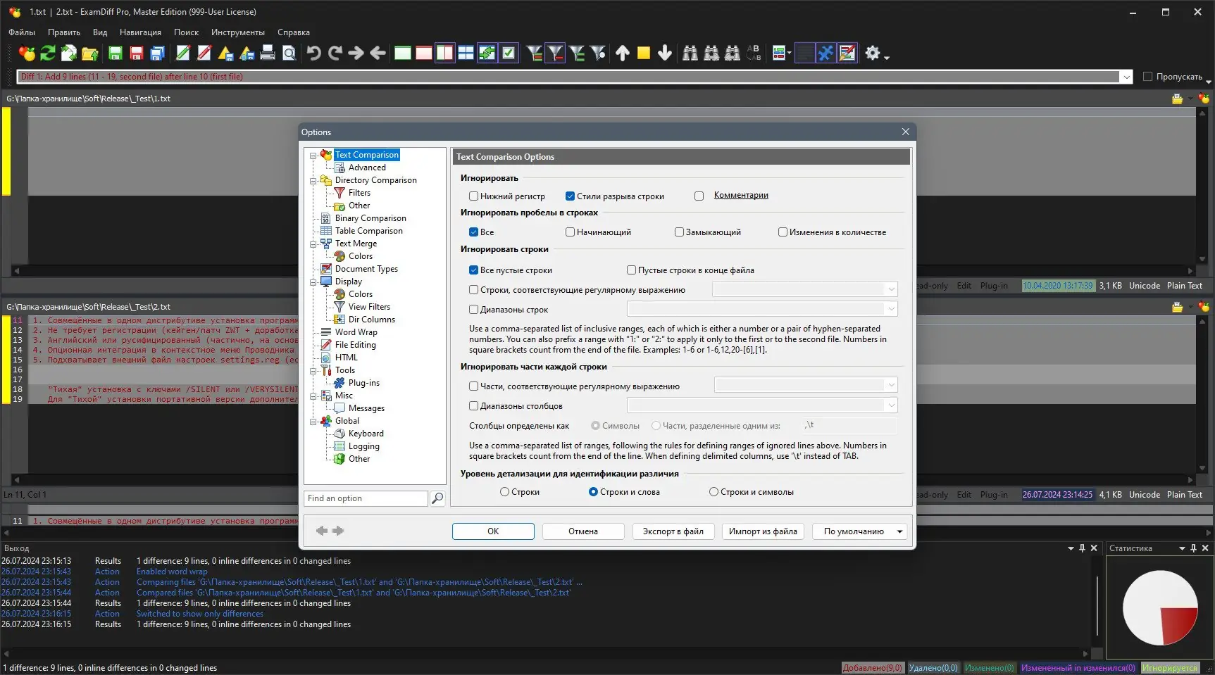Collapse the Directory Comparison tree node
The width and height of the screenshot is (1215, 675).
[313, 181]
